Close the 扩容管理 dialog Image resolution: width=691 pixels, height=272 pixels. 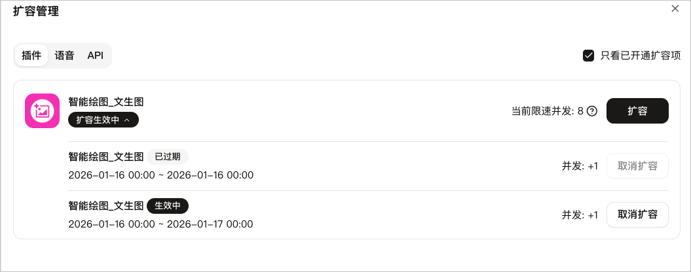tap(675, 8)
